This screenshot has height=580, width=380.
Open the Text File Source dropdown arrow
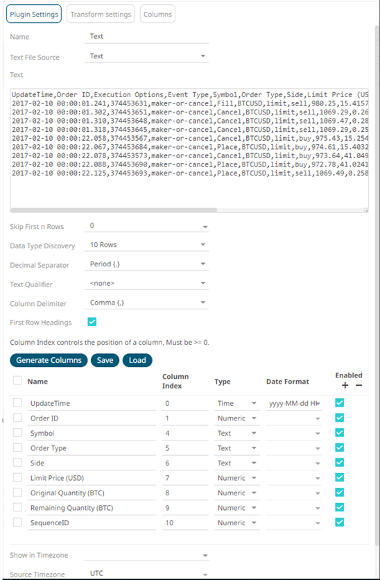coord(203,56)
